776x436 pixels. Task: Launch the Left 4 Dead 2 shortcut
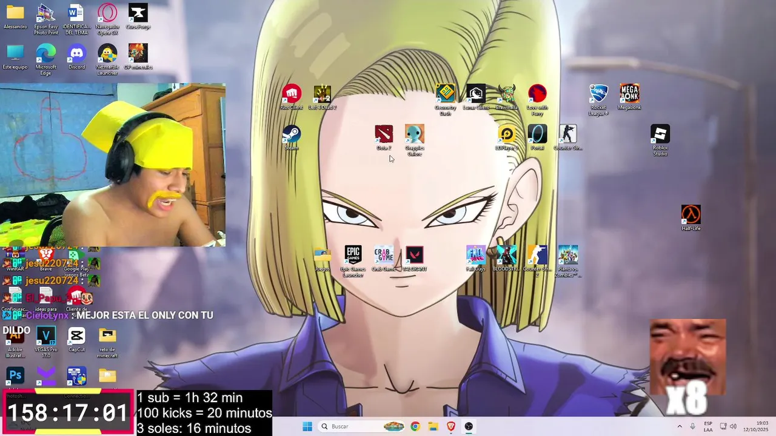(323, 97)
